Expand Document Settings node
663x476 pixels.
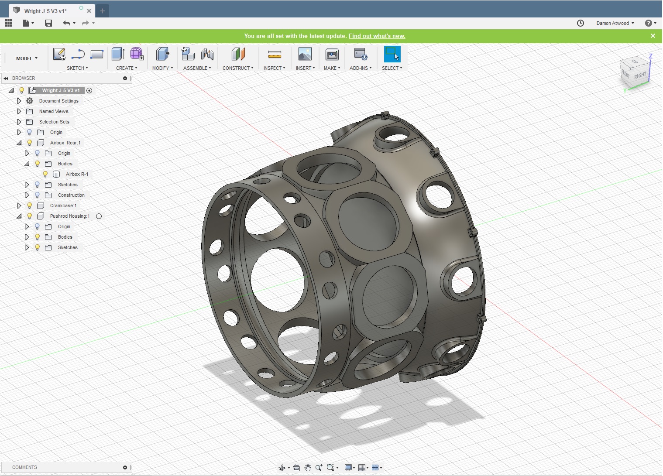(x=19, y=101)
